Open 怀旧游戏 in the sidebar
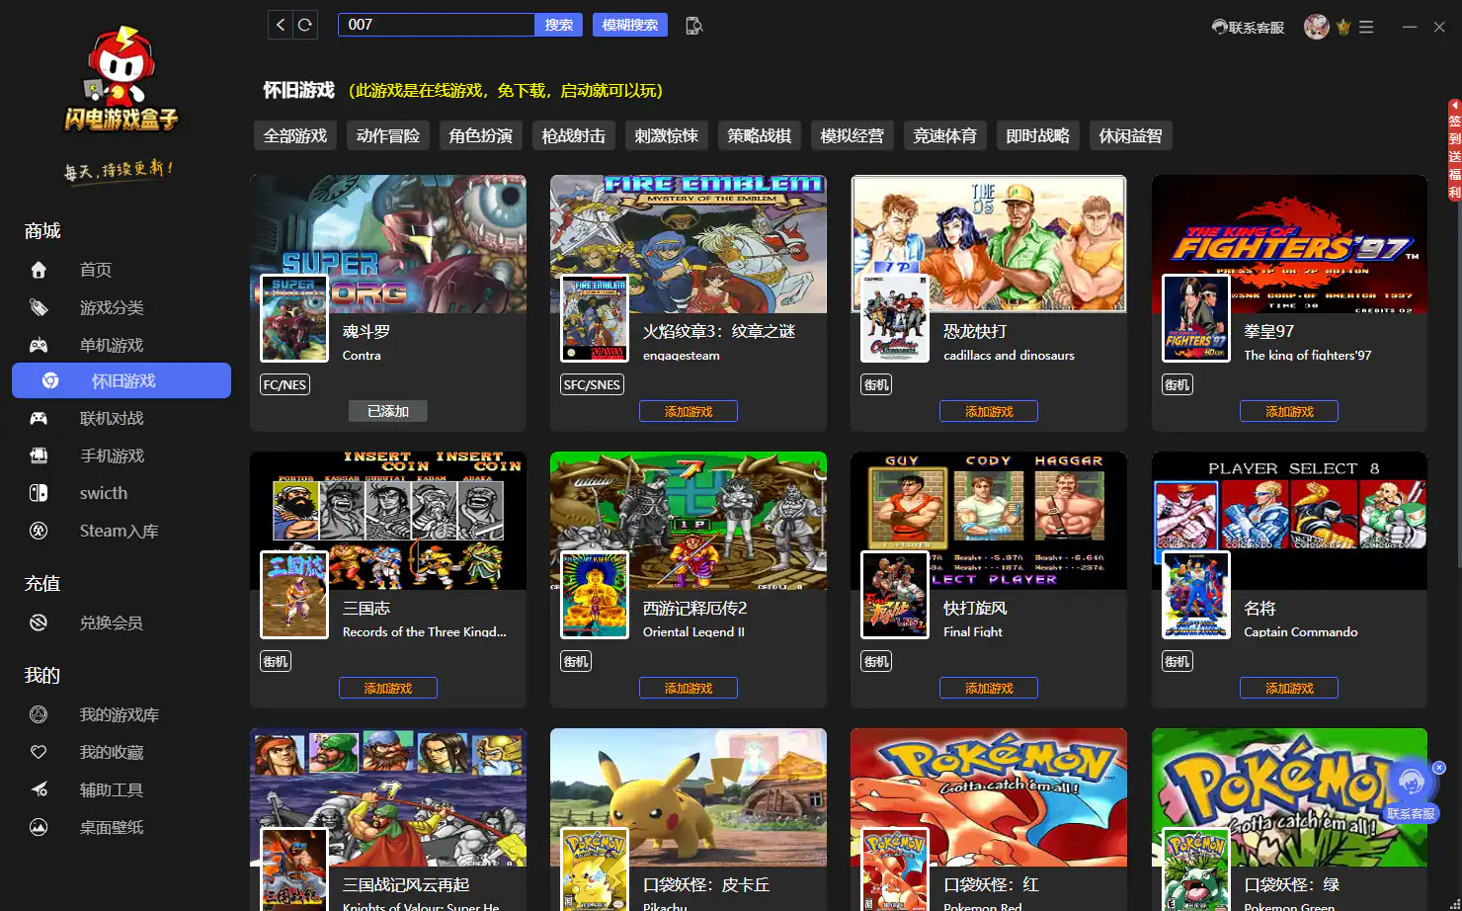 122,381
